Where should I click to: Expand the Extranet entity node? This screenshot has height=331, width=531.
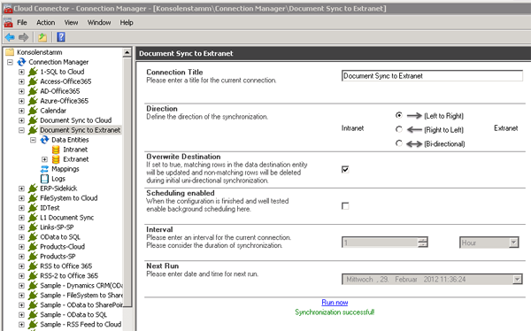(45, 159)
